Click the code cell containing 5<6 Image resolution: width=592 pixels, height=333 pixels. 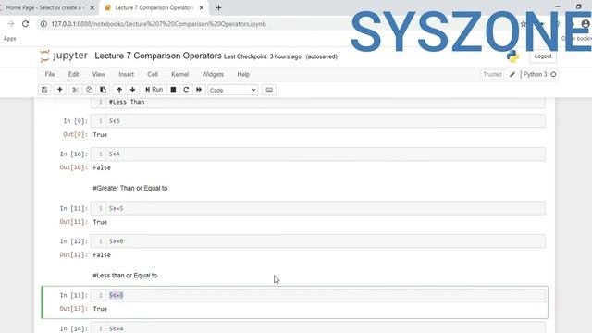tap(317, 121)
